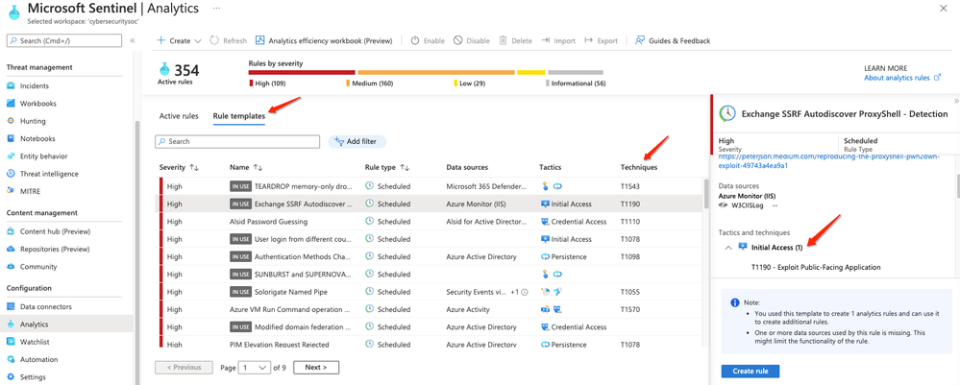Click into the rule templates Search field
Screen dimensions: 960x385
(x=237, y=141)
